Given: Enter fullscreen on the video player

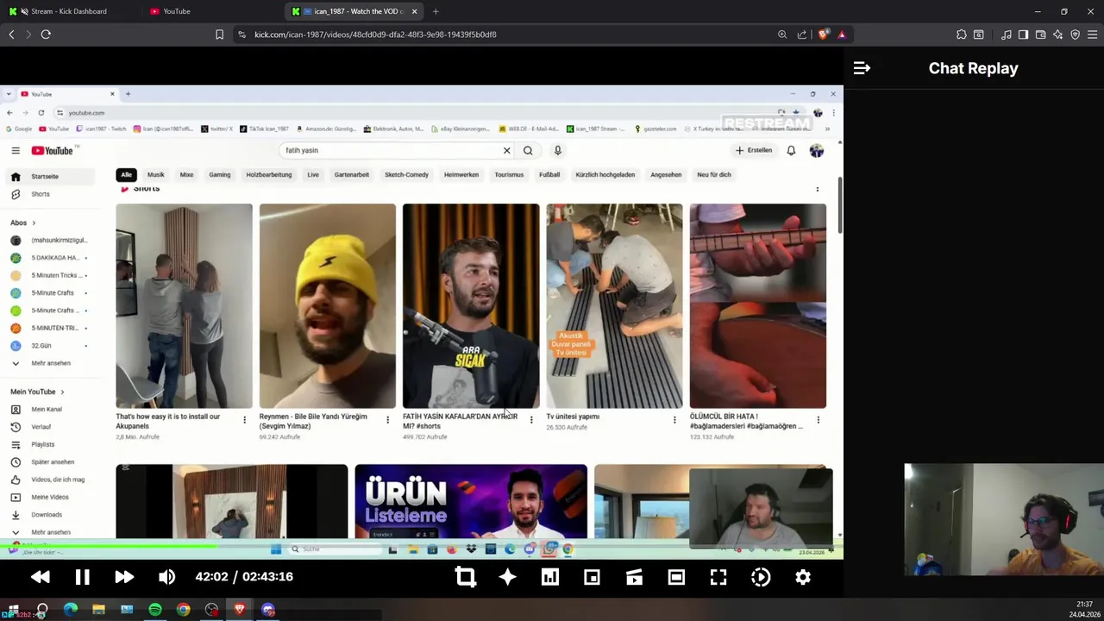Looking at the screenshot, I should (718, 577).
